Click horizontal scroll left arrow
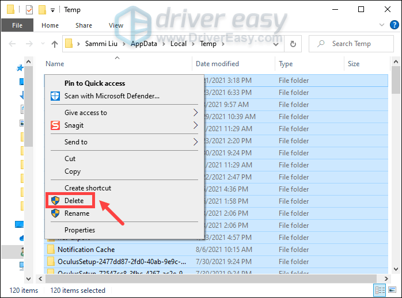402x298 pixels. click(40, 278)
